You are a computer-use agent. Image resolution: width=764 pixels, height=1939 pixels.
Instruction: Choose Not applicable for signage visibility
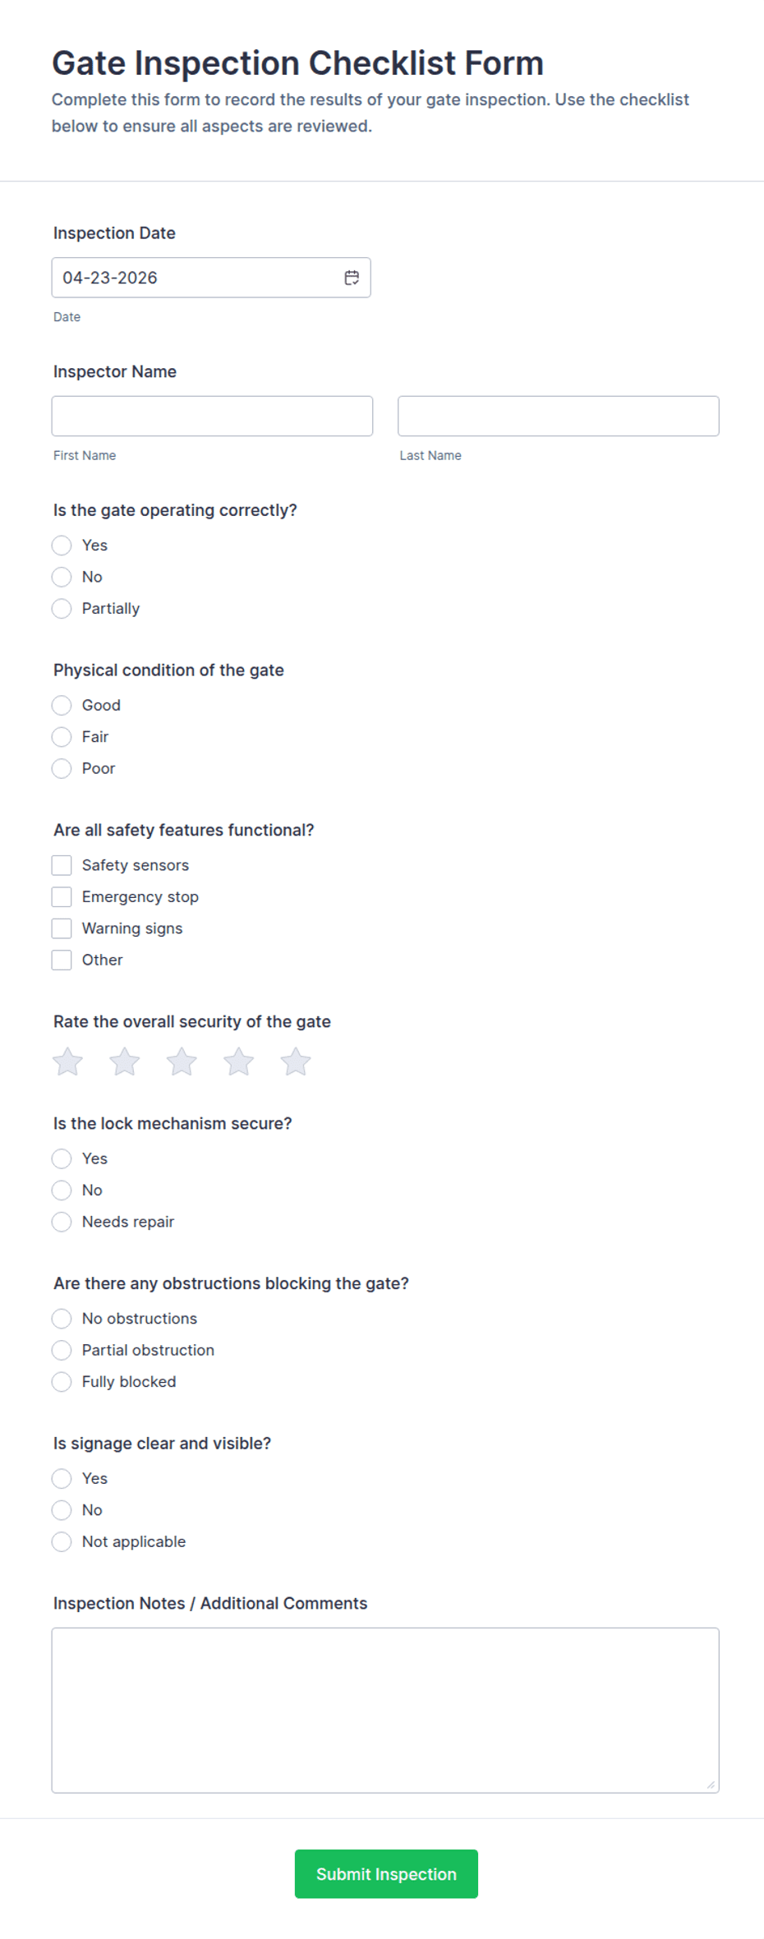62,1541
